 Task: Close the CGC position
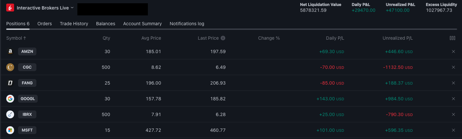tap(453, 67)
